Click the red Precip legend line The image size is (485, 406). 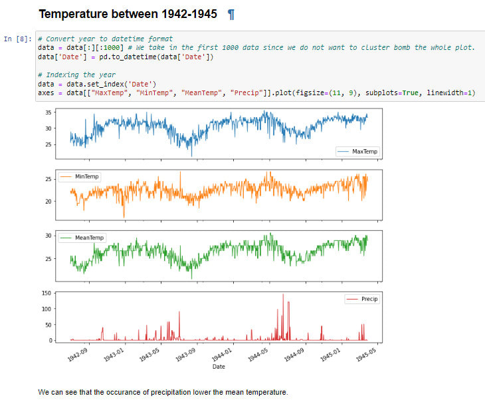pos(352,299)
